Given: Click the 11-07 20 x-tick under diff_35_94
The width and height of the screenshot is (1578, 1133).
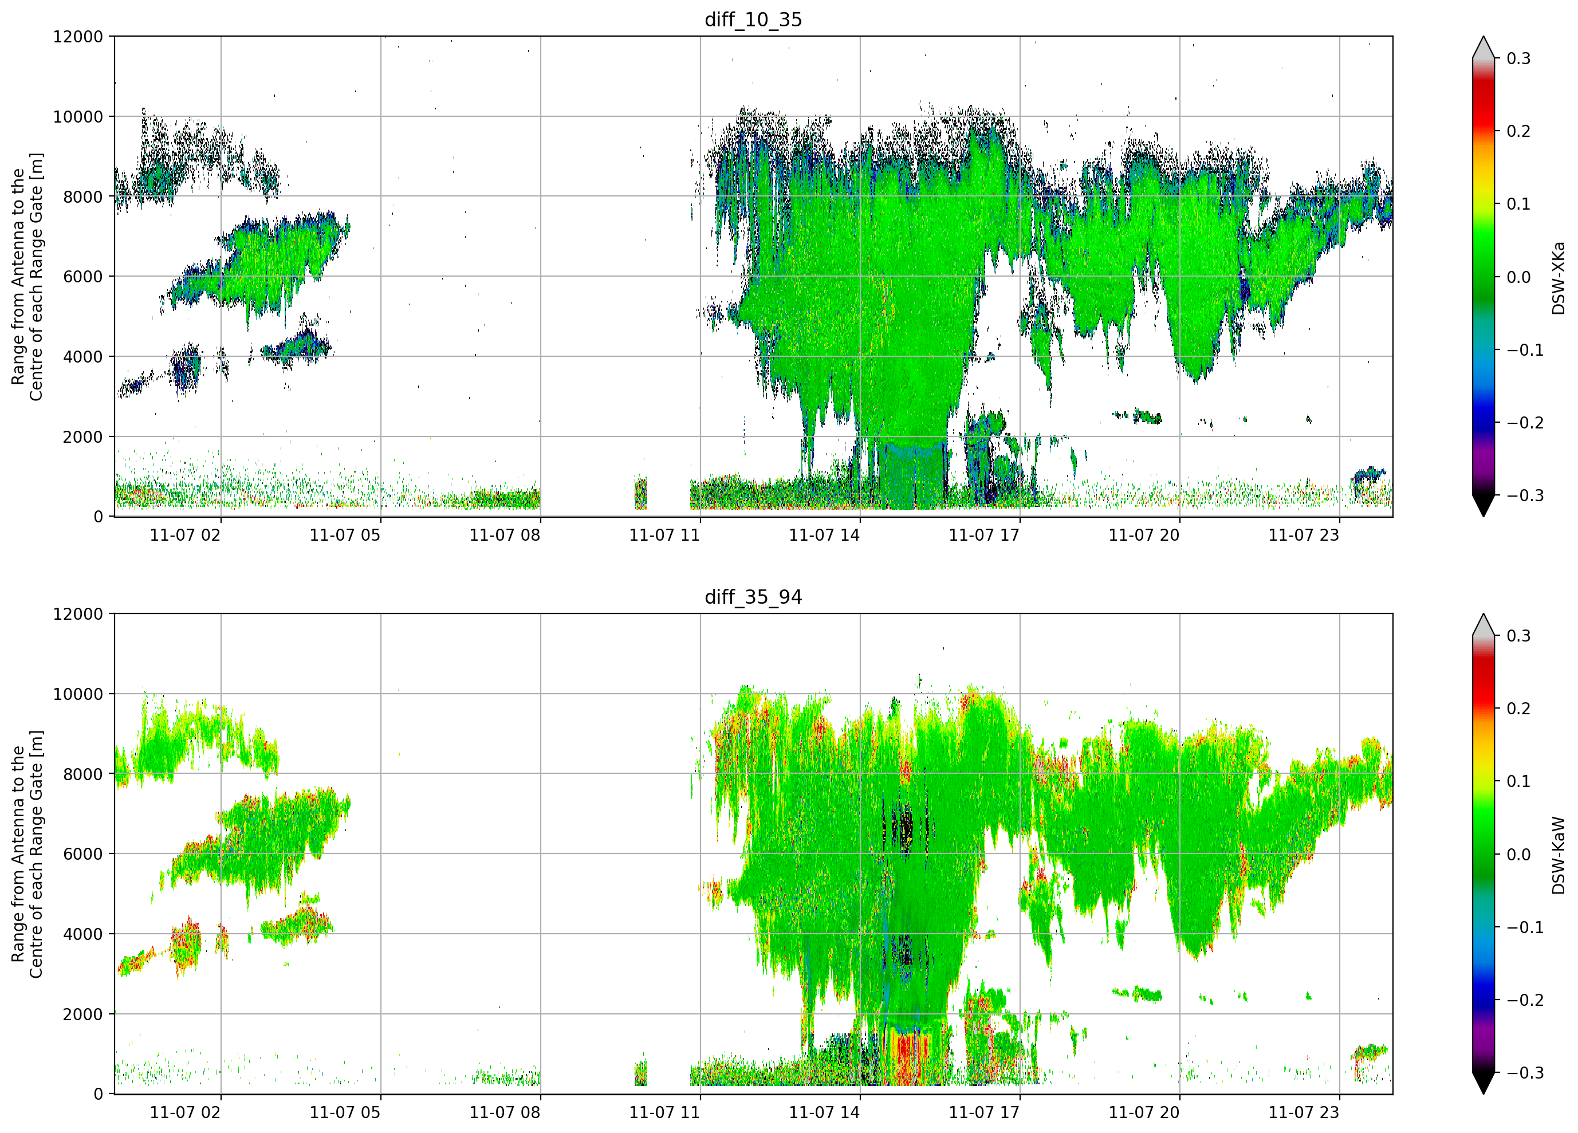Looking at the screenshot, I should 1144,1113.
